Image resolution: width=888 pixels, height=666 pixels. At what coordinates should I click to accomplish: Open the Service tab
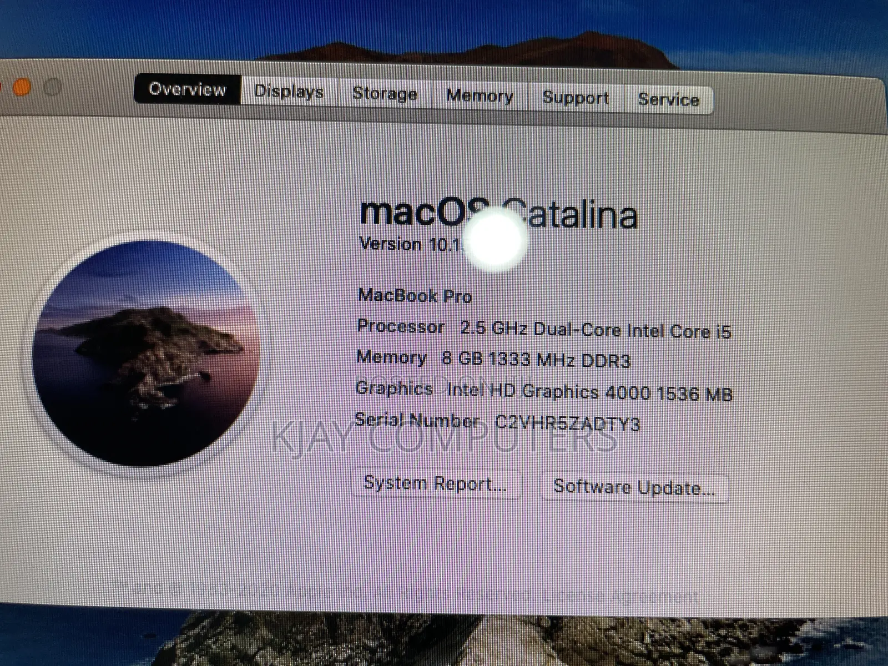668,100
